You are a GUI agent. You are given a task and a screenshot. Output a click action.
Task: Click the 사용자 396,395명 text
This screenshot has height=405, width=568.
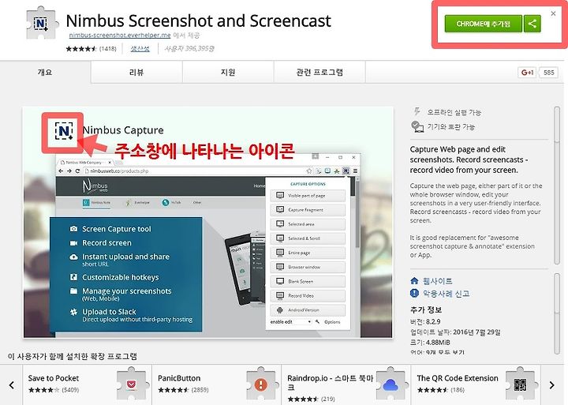[x=189, y=49]
